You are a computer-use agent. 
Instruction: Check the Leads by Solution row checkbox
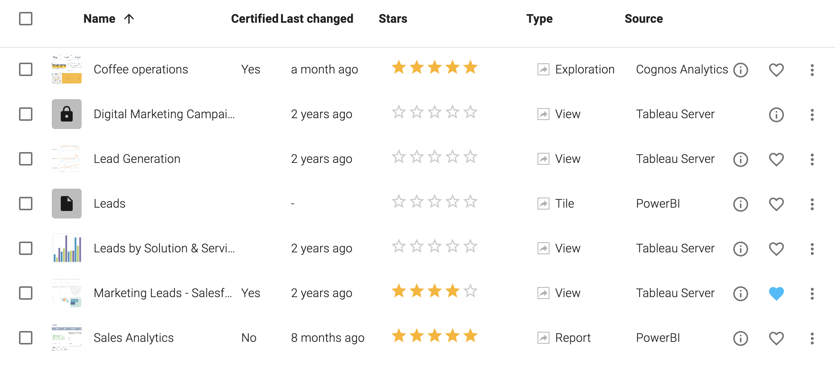(x=26, y=248)
